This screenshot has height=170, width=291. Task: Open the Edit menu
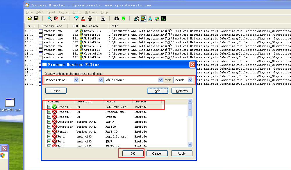40,12
